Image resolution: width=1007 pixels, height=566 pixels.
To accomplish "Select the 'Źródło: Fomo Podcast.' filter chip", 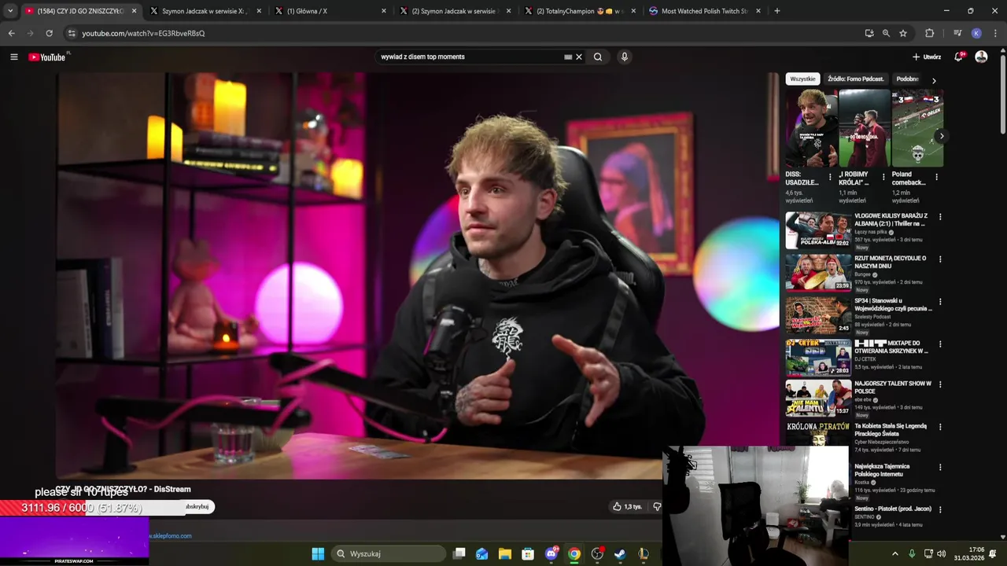I will 856,79.
